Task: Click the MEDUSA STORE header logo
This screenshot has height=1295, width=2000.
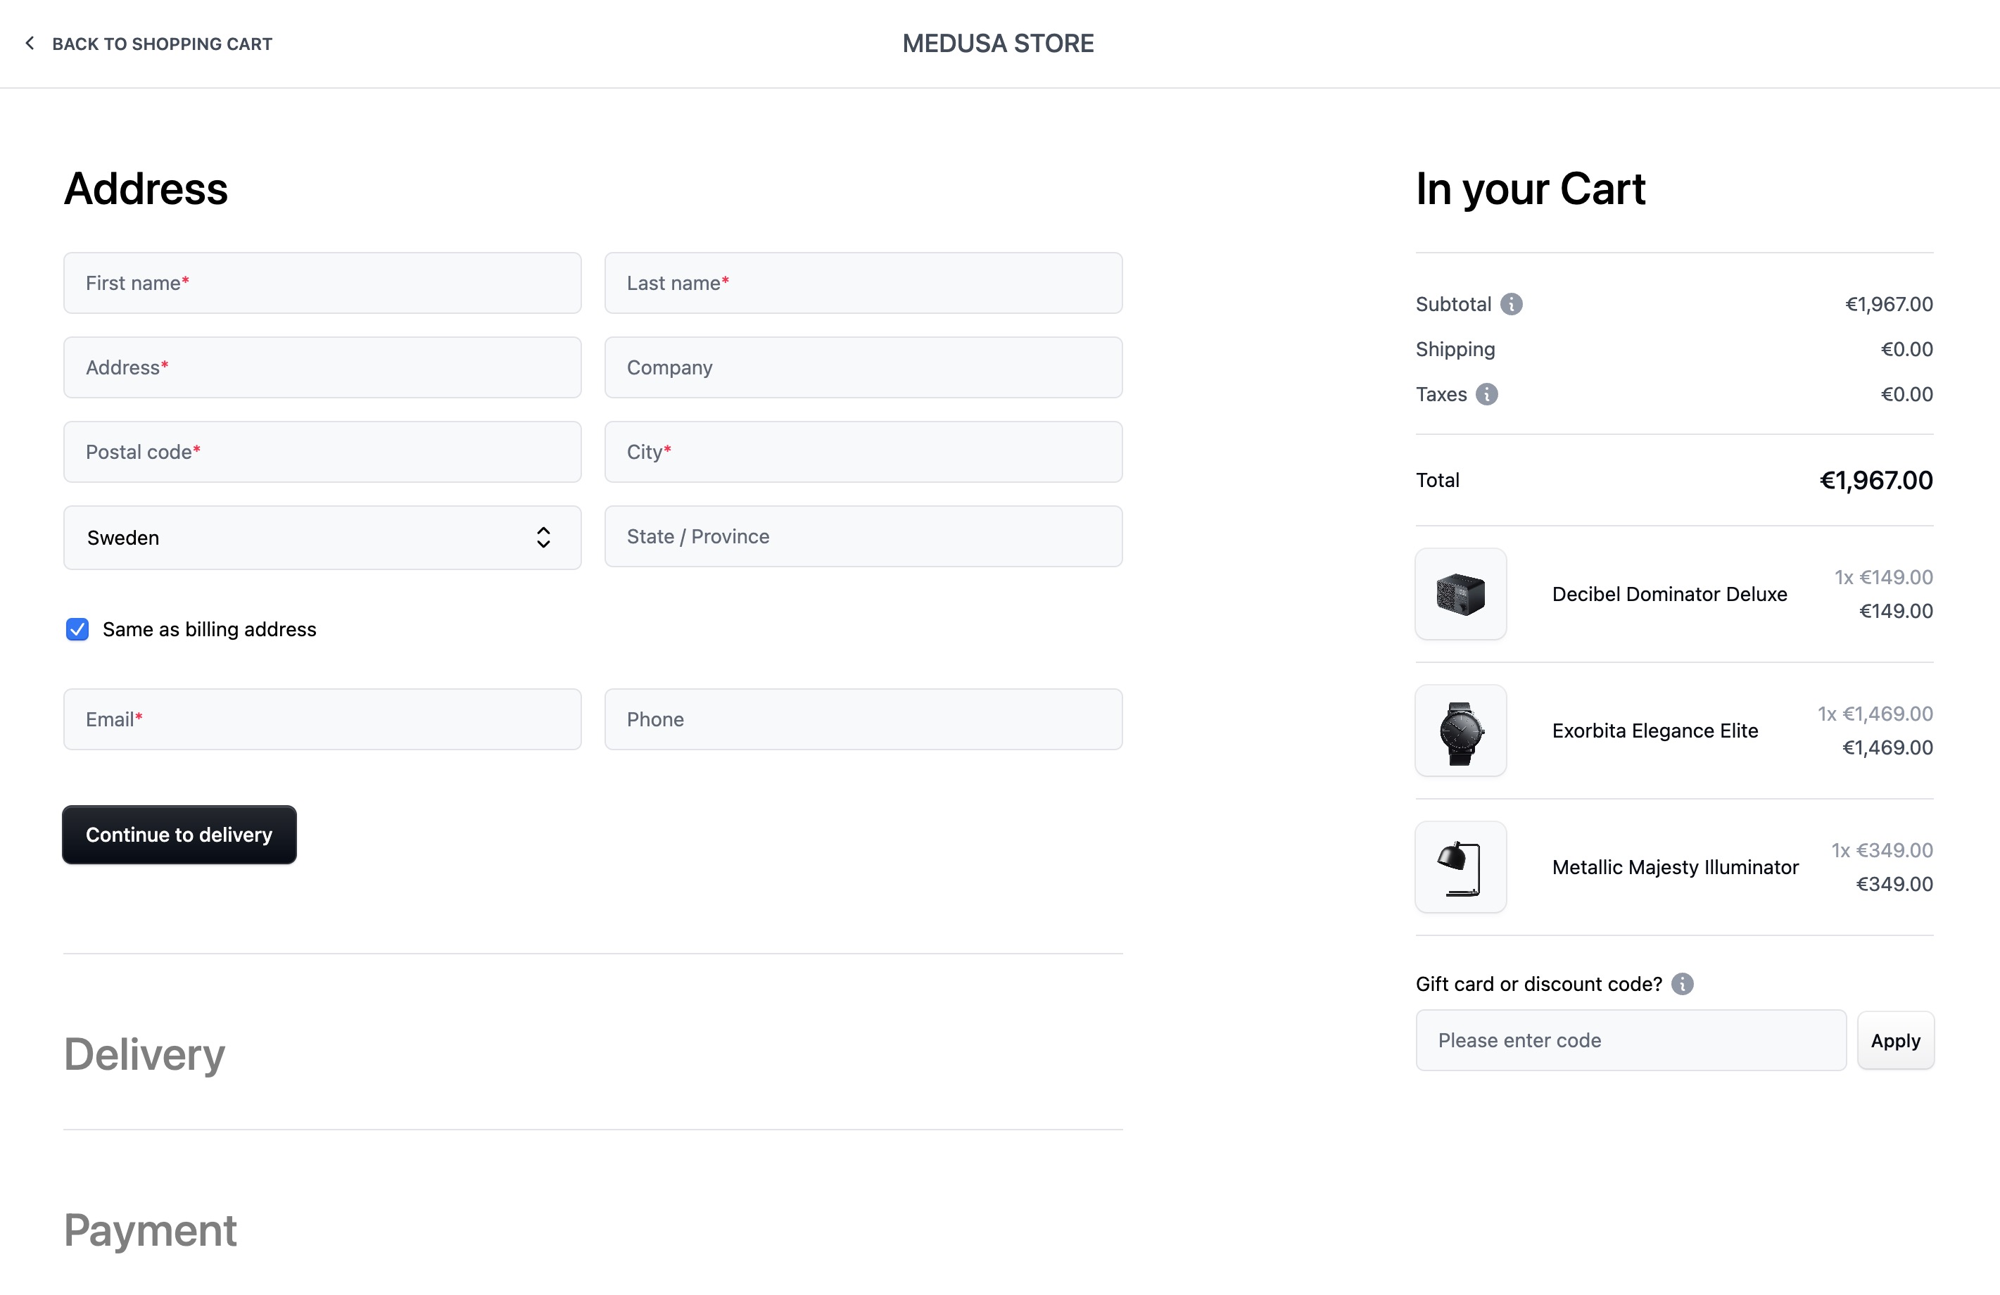Action: [999, 42]
